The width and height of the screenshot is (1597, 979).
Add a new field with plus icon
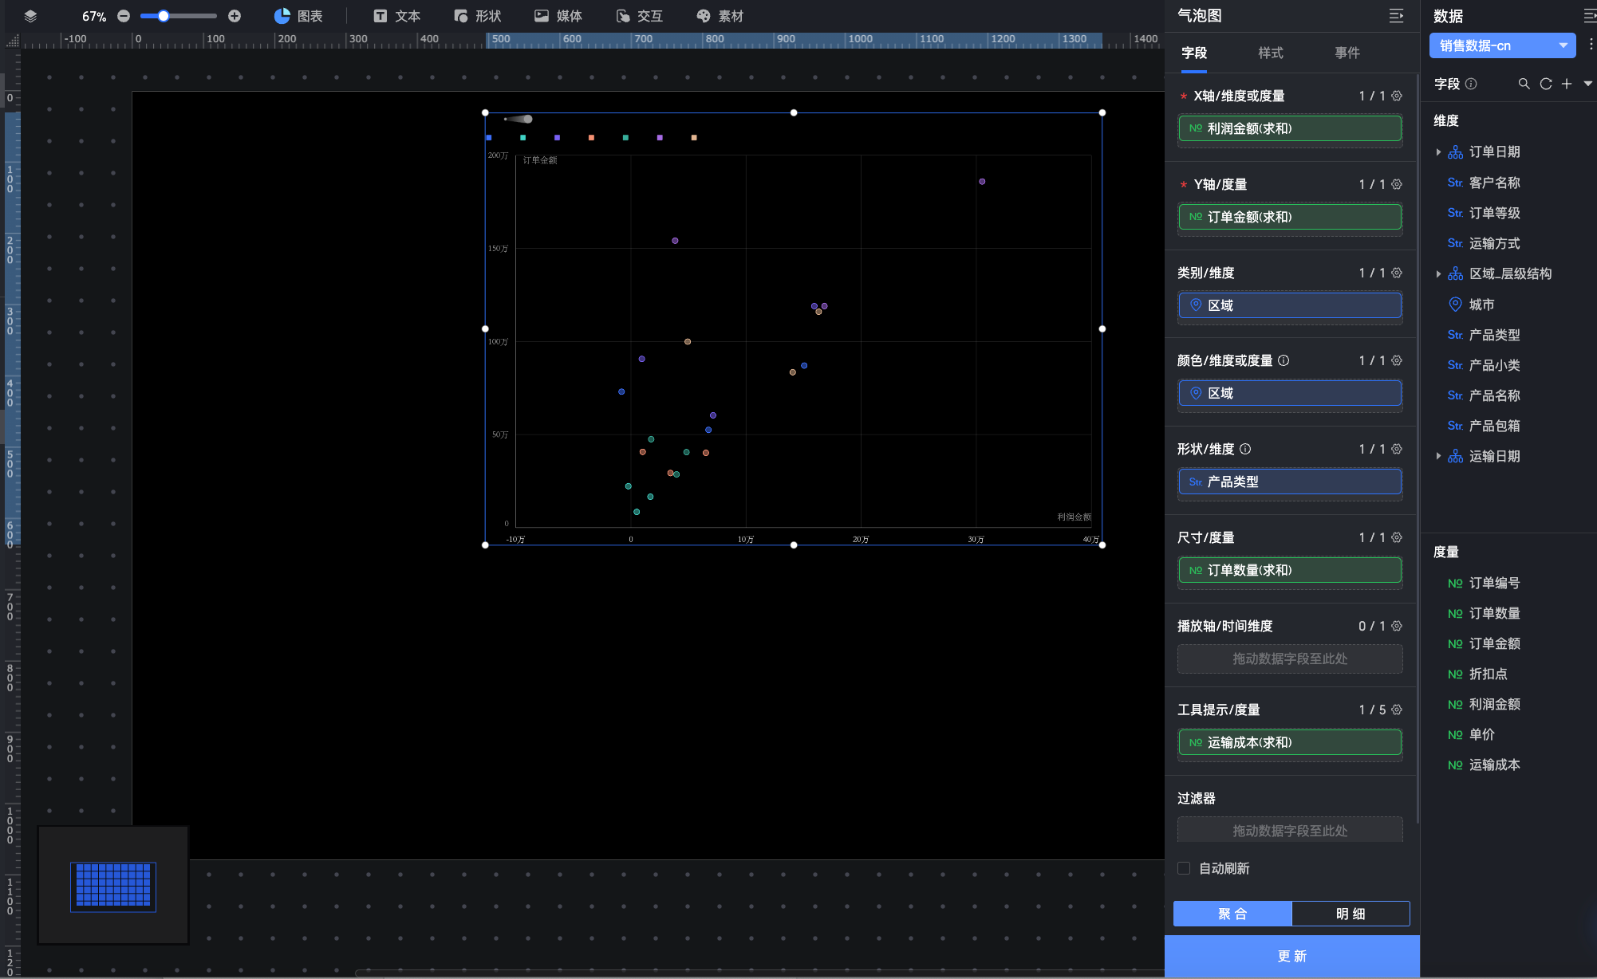pos(1567,84)
